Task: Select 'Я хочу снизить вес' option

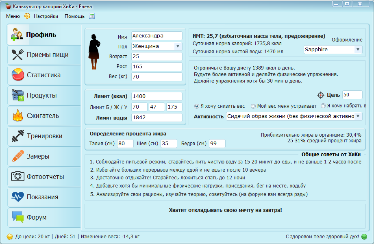Action: [197, 106]
